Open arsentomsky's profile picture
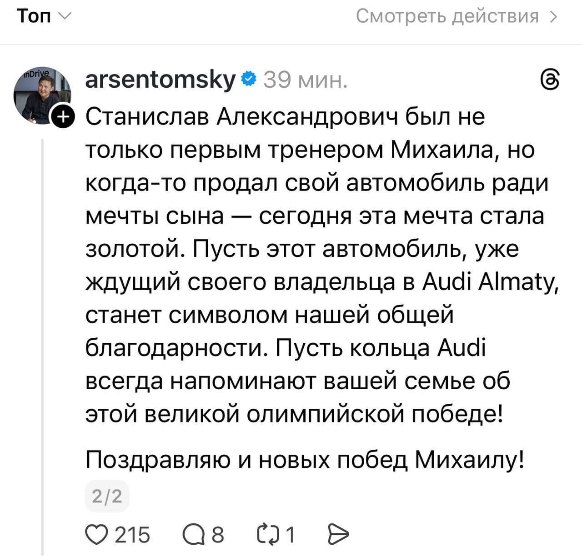The width and height of the screenshot is (582, 557). [x=41, y=95]
